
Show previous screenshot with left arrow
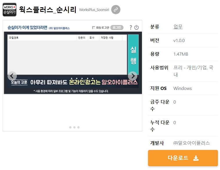pos(12,76)
